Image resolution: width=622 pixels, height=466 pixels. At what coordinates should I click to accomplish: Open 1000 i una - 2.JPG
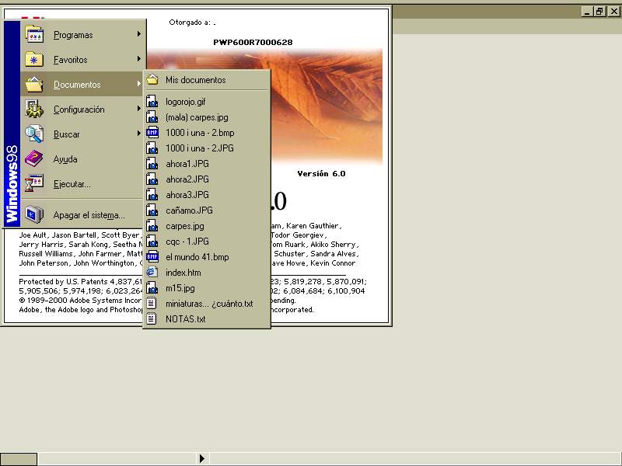[207, 148]
